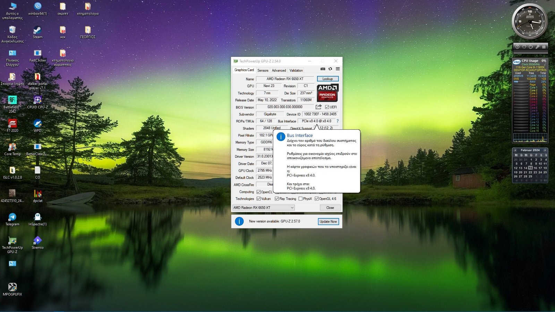This screenshot has width=555, height=312.
Task: Click the Bus Interface field PCIe x8 4.0
Action: point(316,121)
